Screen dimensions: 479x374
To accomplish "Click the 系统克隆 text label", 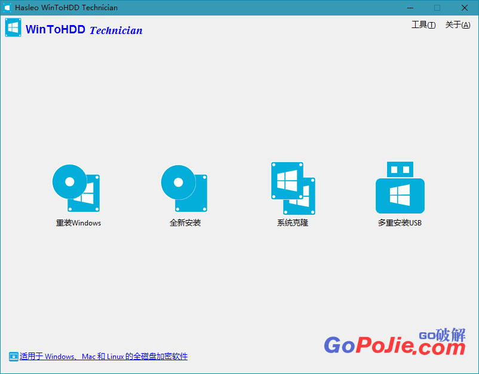I will point(293,223).
